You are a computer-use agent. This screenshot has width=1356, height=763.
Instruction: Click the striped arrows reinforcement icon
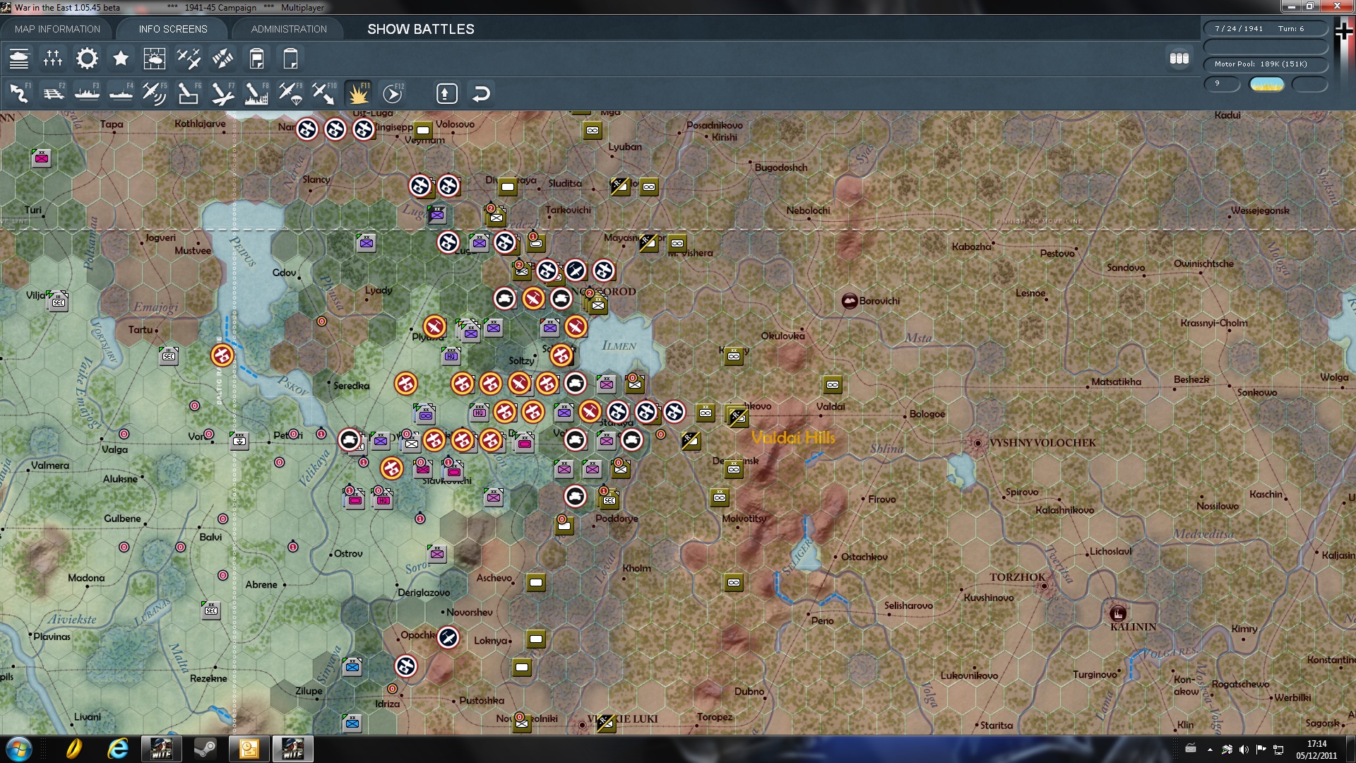(x=222, y=59)
